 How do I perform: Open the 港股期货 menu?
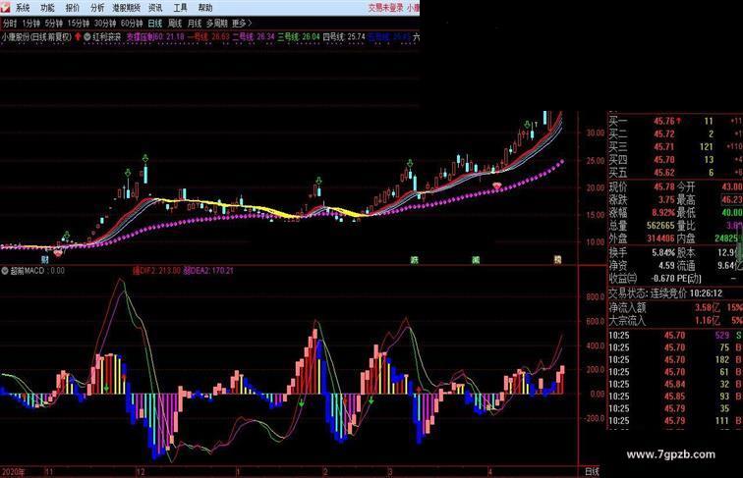point(127,8)
